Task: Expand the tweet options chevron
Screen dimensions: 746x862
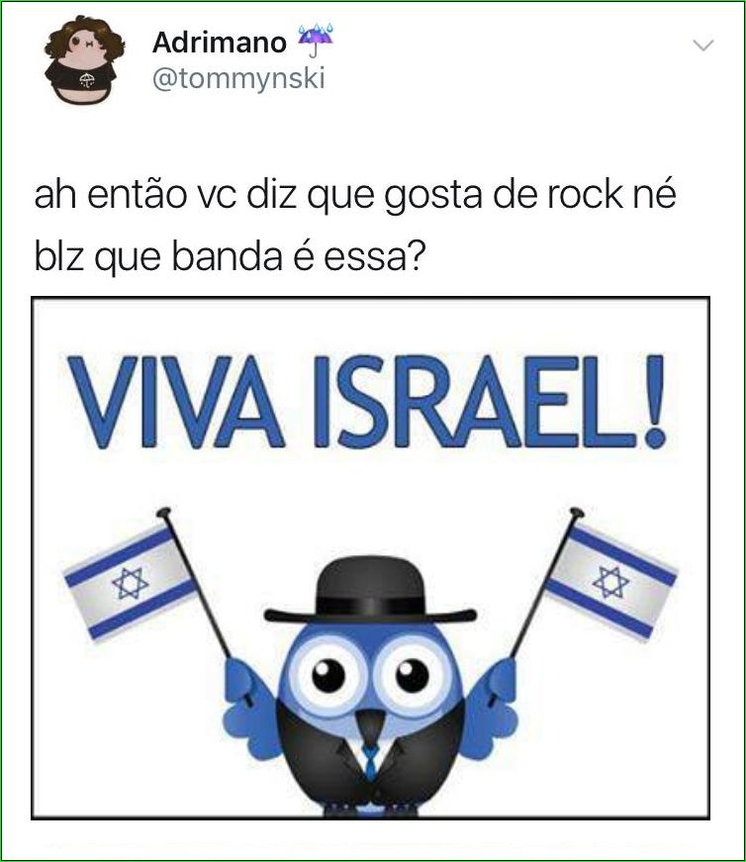Action: tap(703, 46)
